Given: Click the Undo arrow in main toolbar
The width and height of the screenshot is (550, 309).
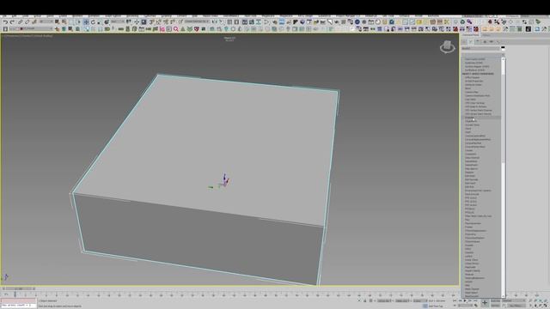Looking at the screenshot, I should tap(5, 22).
